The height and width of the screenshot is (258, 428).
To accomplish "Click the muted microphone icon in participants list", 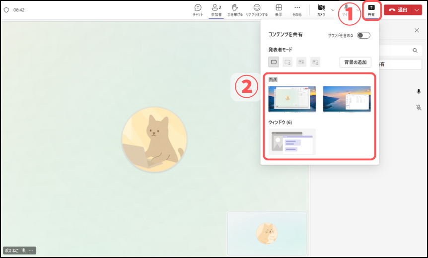I will (x=419, y=107).
